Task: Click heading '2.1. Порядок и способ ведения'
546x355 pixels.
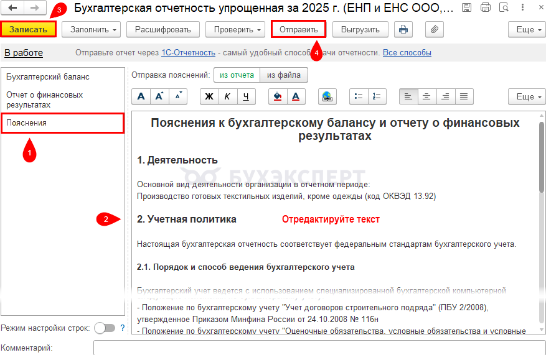Action: tap(246, 267)
